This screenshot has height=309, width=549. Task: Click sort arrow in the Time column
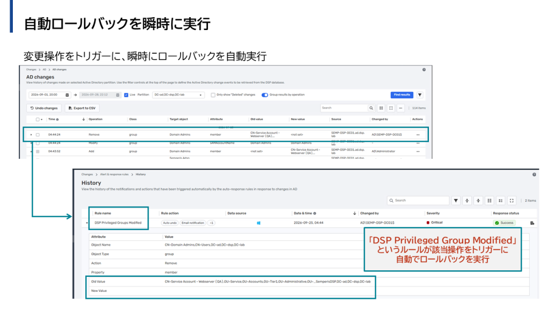[83, 120]
